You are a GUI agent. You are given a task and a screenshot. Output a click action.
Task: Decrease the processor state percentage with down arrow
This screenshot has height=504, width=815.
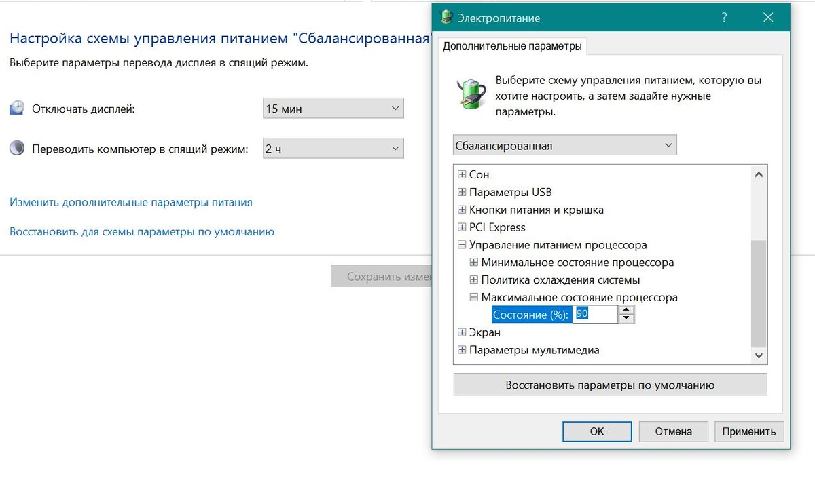coord(627,318)
